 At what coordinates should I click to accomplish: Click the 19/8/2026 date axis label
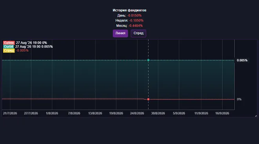(116, 113)
